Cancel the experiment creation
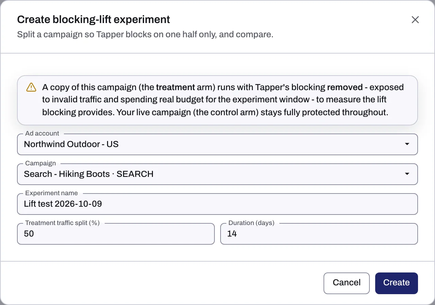 (347, 283)
